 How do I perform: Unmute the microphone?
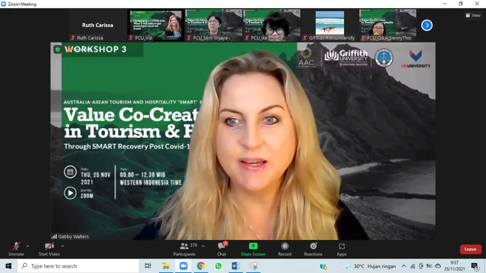pos(16,249)
